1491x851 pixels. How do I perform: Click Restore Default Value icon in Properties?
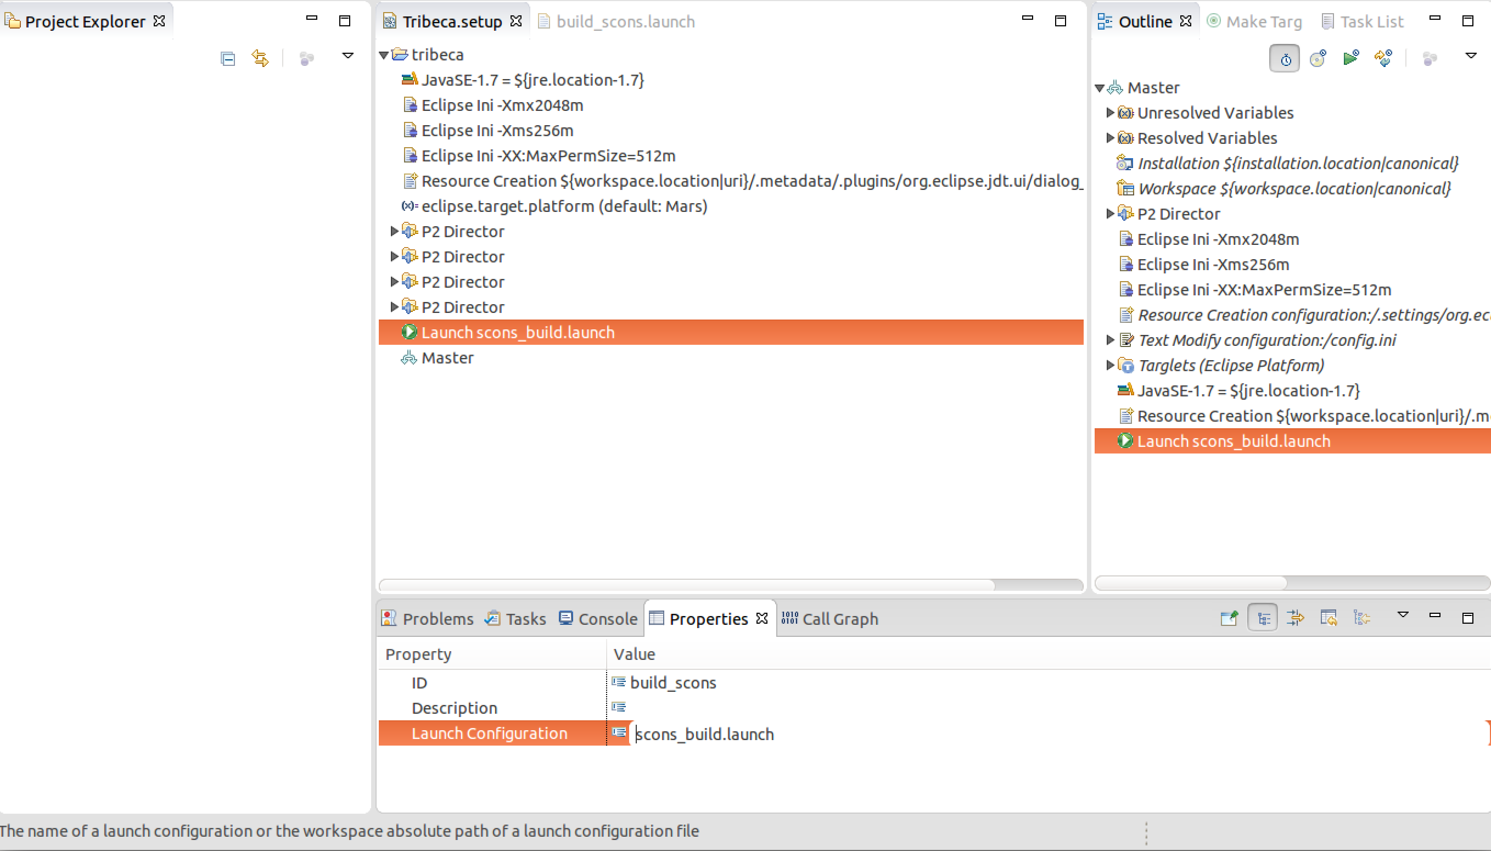click(x=1329, y=618)
